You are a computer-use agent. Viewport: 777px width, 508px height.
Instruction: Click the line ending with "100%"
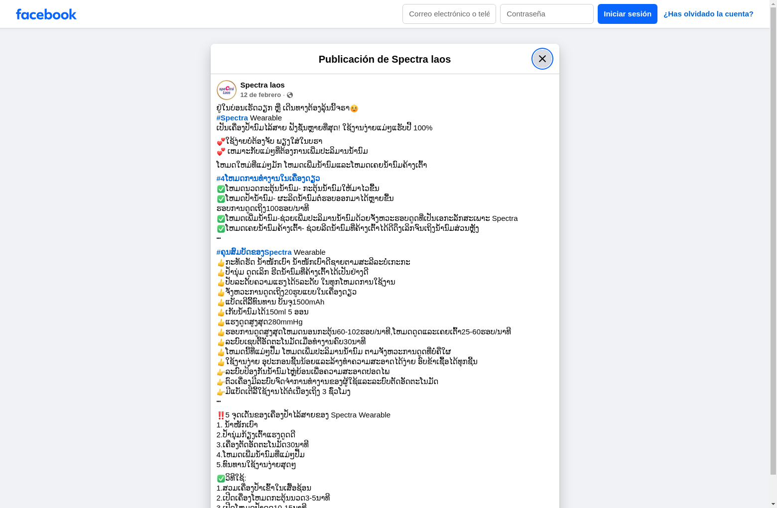(324, 128)
